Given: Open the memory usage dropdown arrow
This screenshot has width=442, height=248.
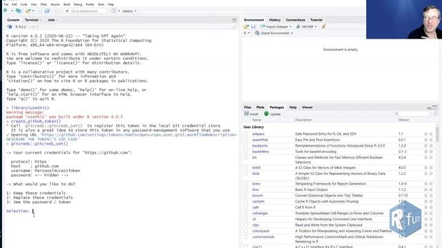Looking at the screenshot, I should click(x=316, y=26).
